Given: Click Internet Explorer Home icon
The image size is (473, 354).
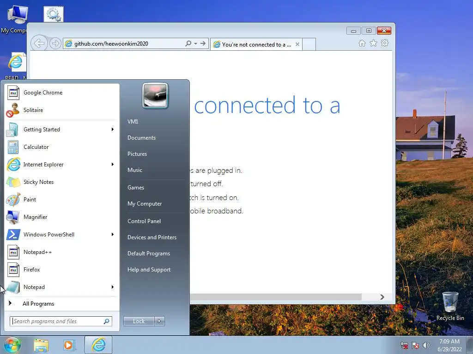Looking at the screenshot, I should [x=362, y=43].
